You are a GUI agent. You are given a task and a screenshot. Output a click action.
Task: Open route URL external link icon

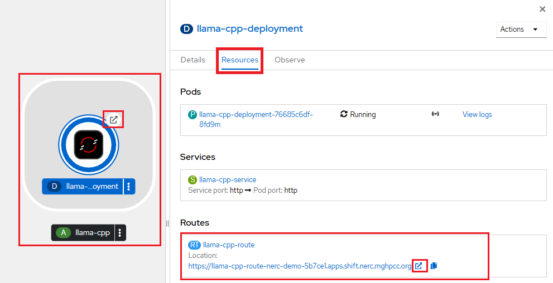point(419,266)
